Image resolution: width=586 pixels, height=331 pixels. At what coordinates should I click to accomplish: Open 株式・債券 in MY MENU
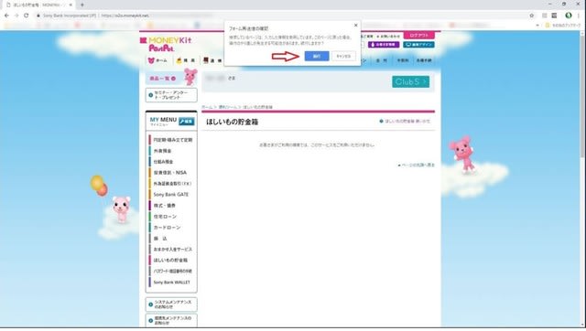click(x=172, y=205)
